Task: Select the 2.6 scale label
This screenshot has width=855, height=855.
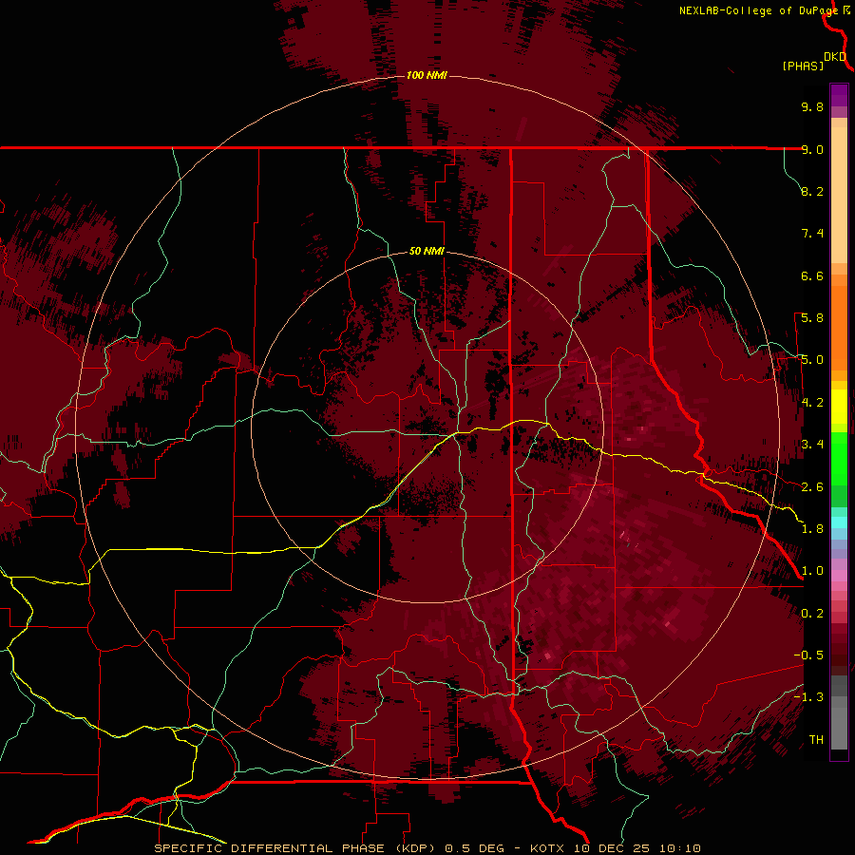Action: click(812, 487)
